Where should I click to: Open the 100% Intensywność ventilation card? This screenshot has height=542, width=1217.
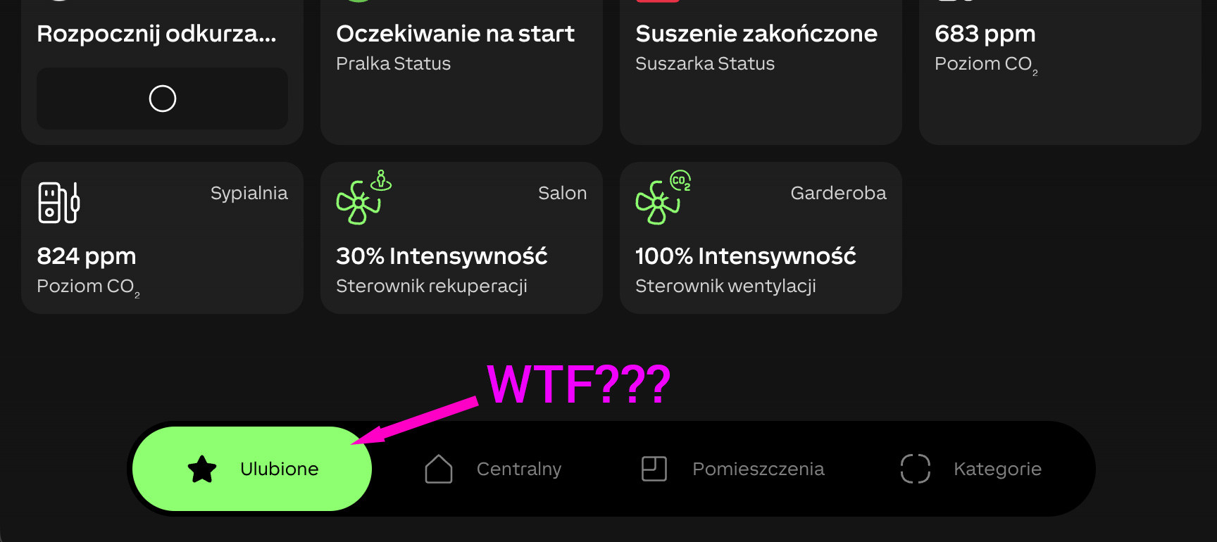[x=761, y=238]
